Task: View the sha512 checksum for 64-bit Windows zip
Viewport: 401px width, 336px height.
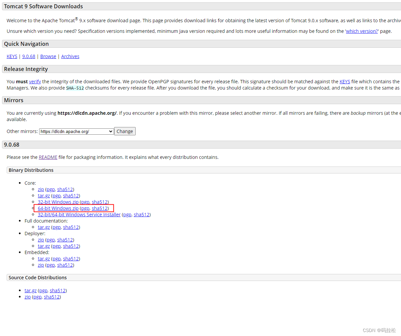Action: click(100, 208)
